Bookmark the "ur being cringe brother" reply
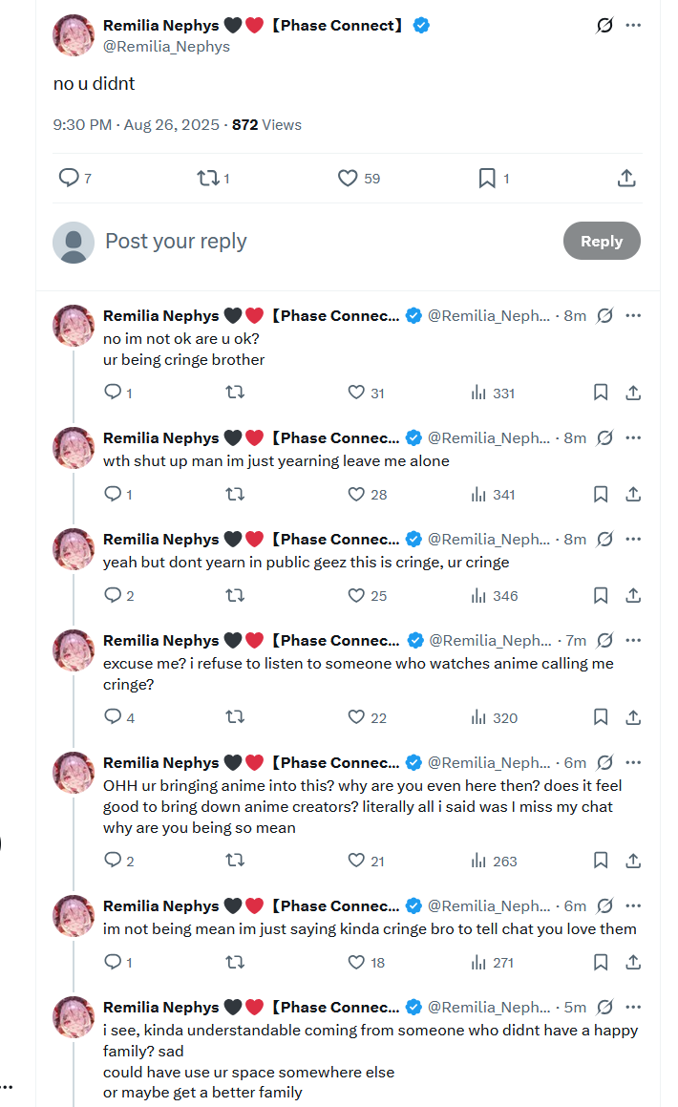Viewport: 678px width, 1107px height. [x=601, y=393]
